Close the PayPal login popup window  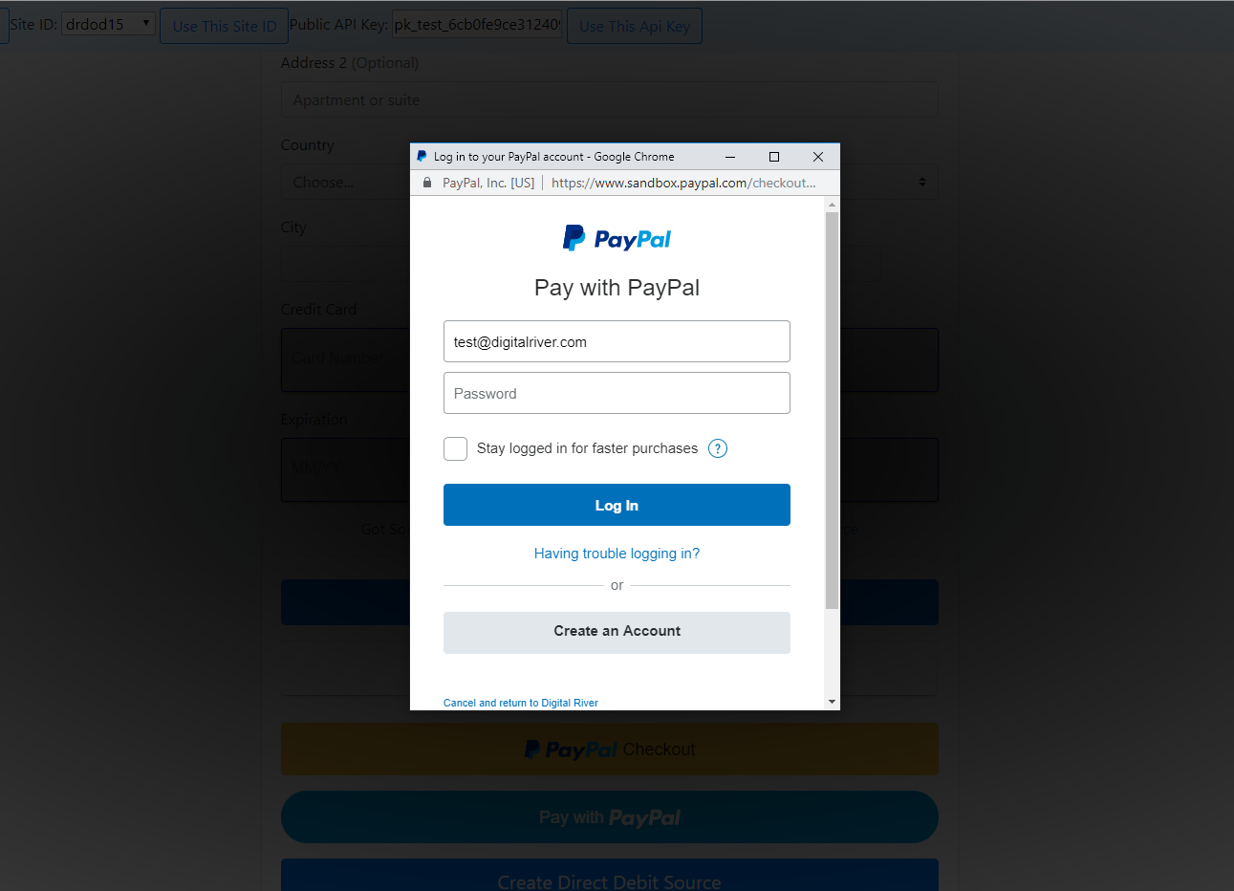818,157
